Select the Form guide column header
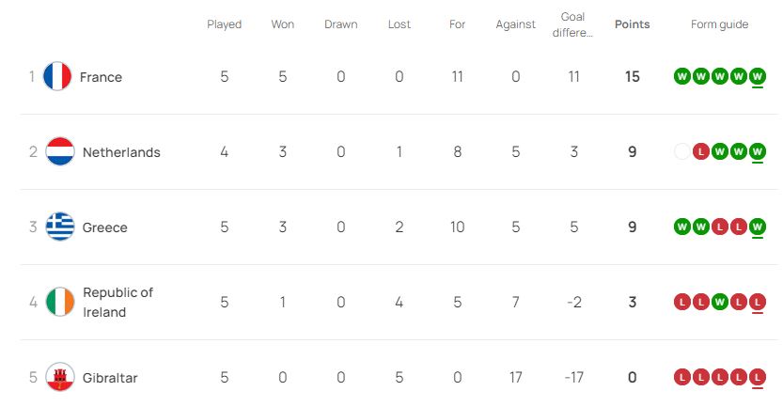 (x=720, y=24)
